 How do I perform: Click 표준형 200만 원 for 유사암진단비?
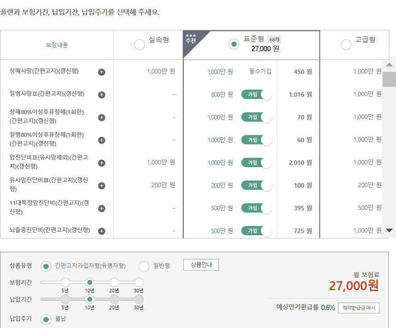click(222, 185)
